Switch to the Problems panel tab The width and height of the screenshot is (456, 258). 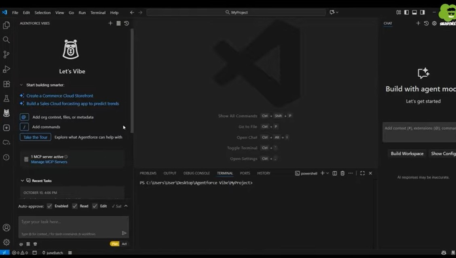coord(148,173)
